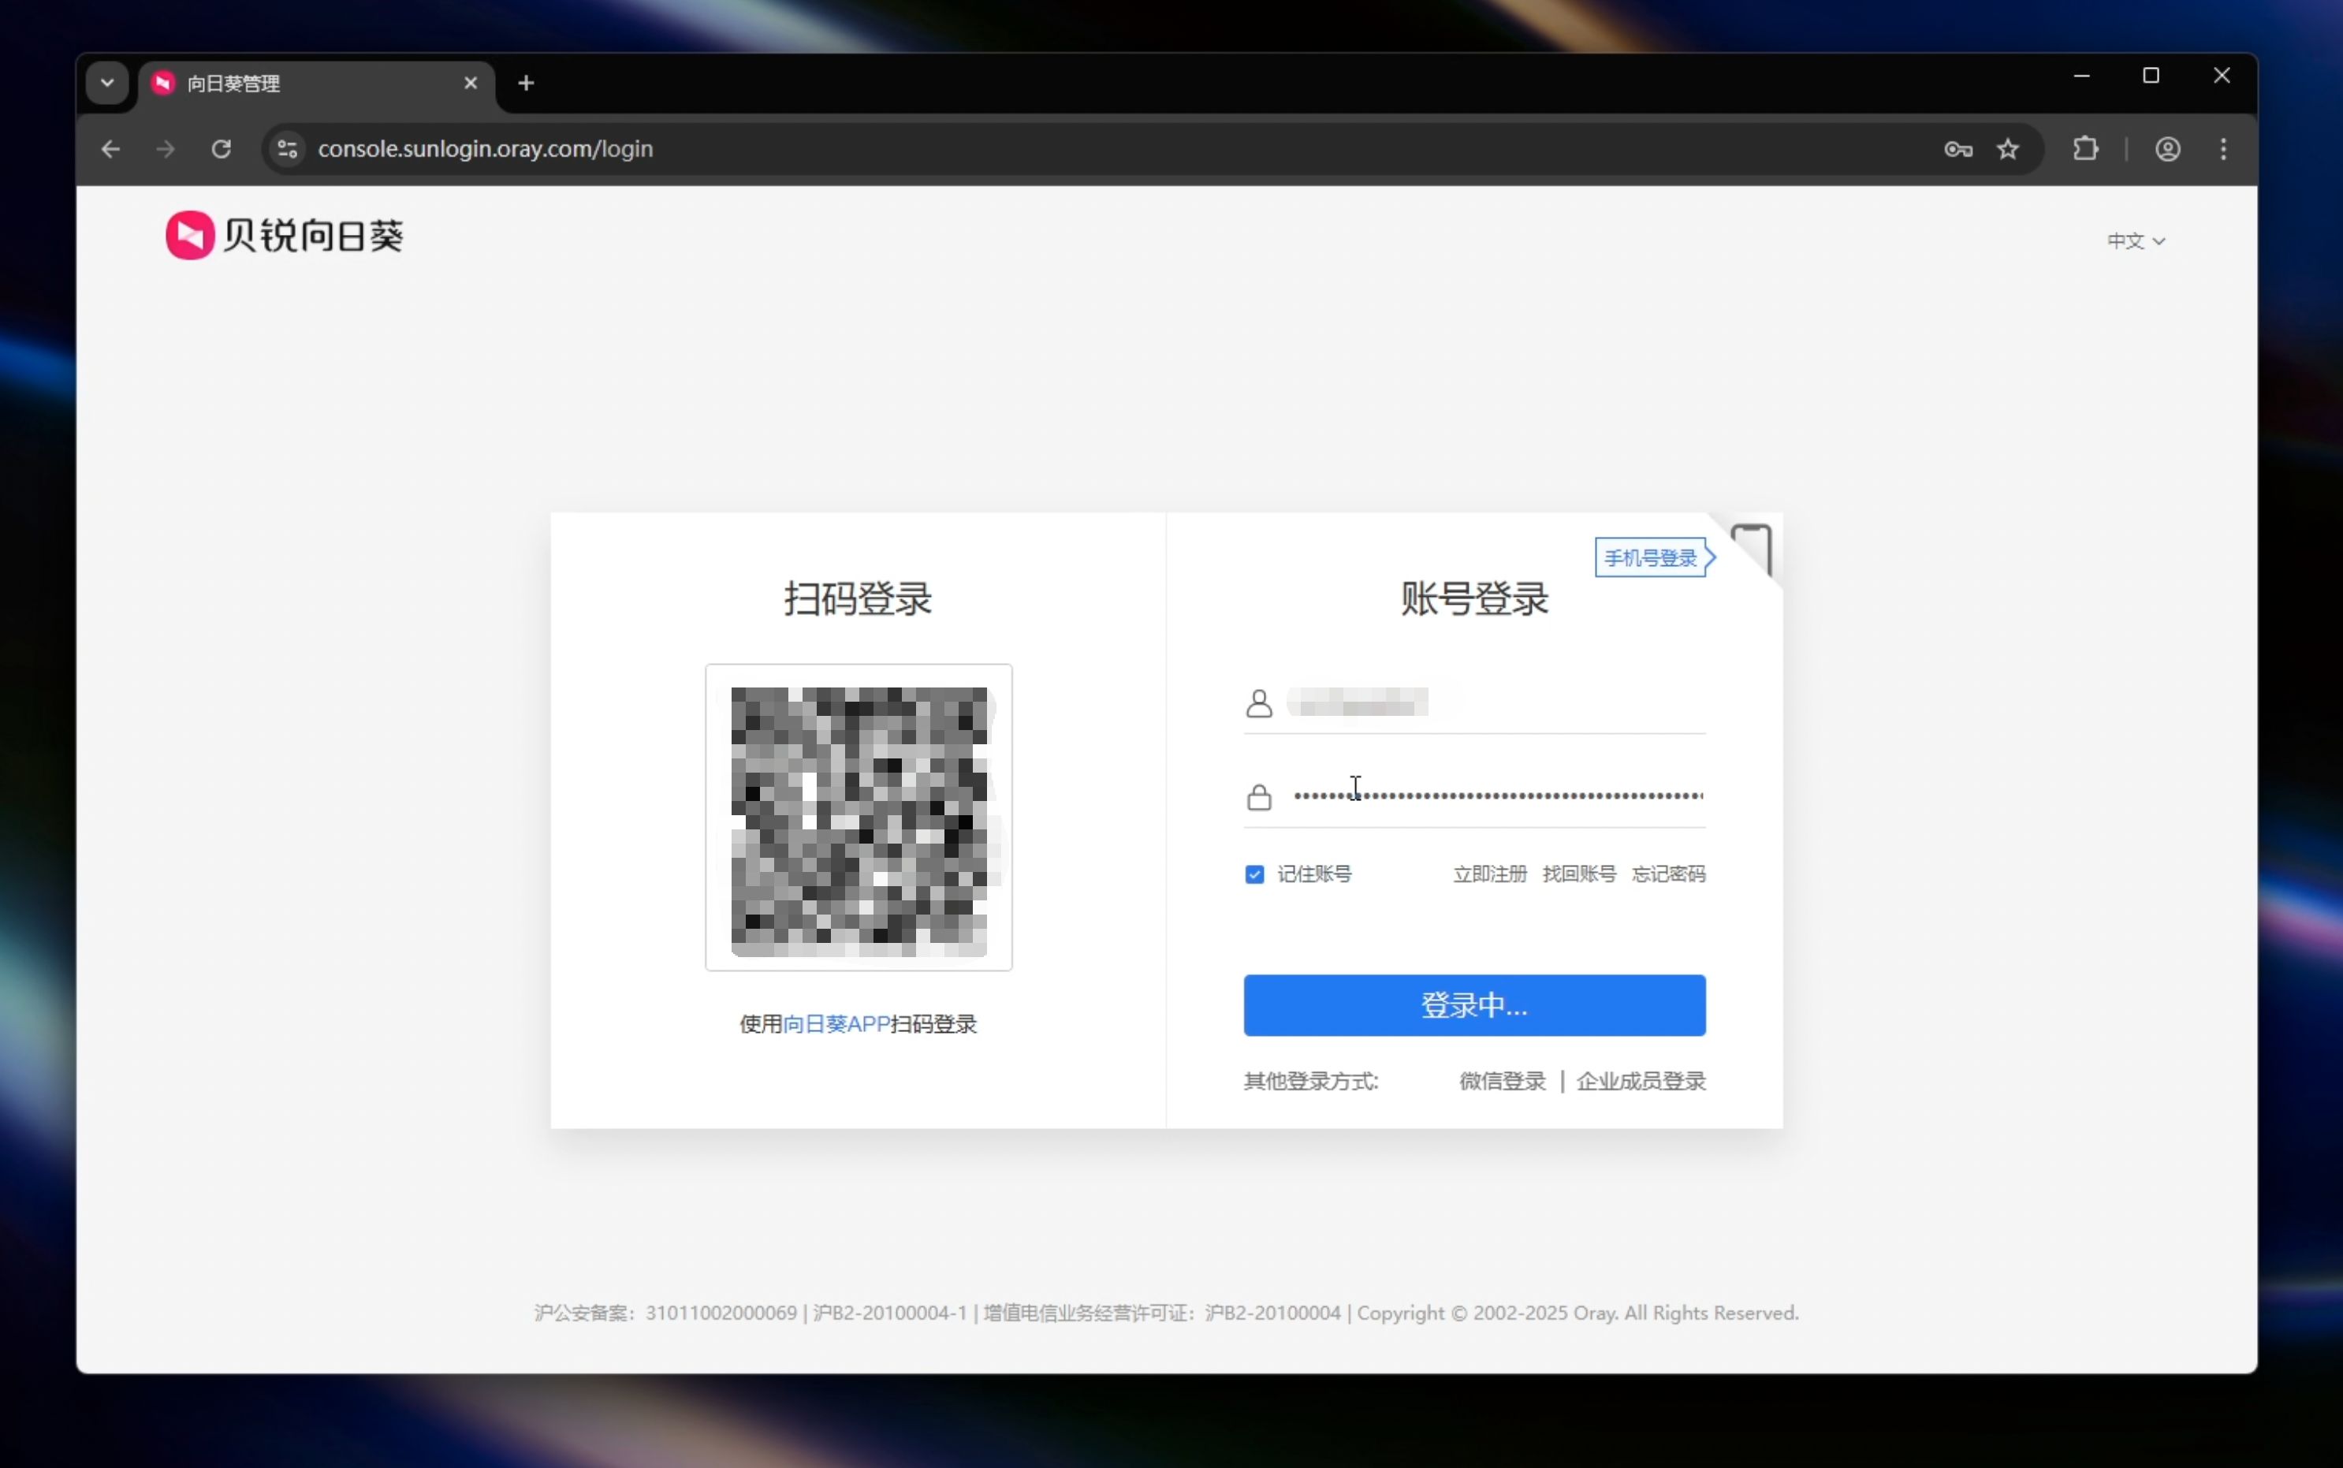The height and width of the screenshot is (1468, 2343).
Task: Click the 微信登录 link
Action: 1502,1081
